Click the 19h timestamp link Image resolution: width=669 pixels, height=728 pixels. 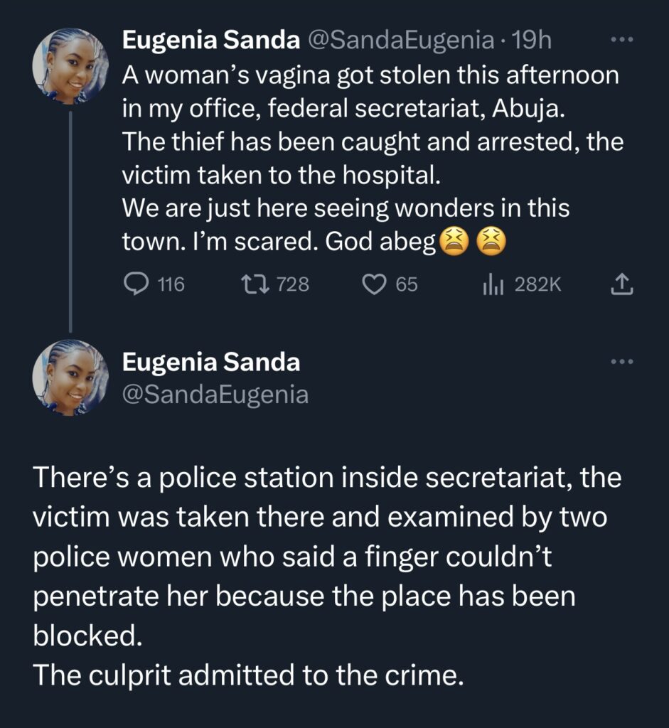coord(532,41)
